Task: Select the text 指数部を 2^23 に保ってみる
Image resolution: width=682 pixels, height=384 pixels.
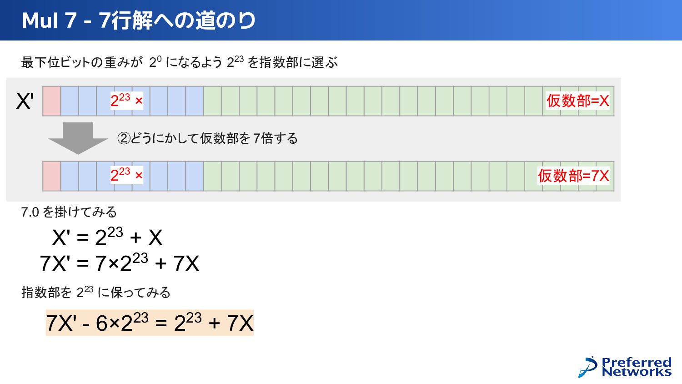Action: [x=96, y=292]
